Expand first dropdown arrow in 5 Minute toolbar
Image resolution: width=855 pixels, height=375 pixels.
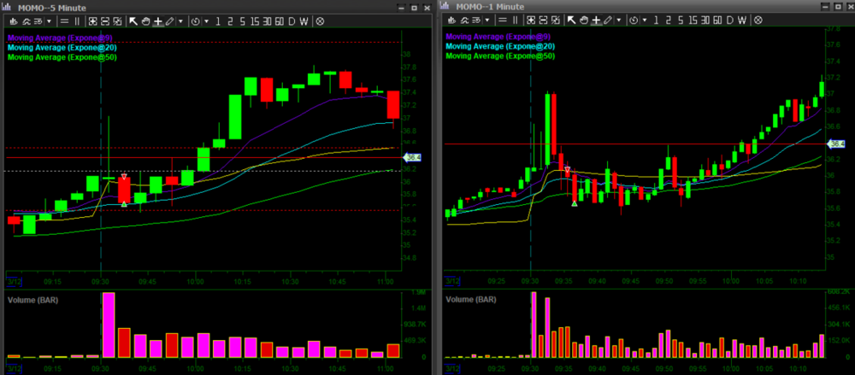(x=48, y=21)
